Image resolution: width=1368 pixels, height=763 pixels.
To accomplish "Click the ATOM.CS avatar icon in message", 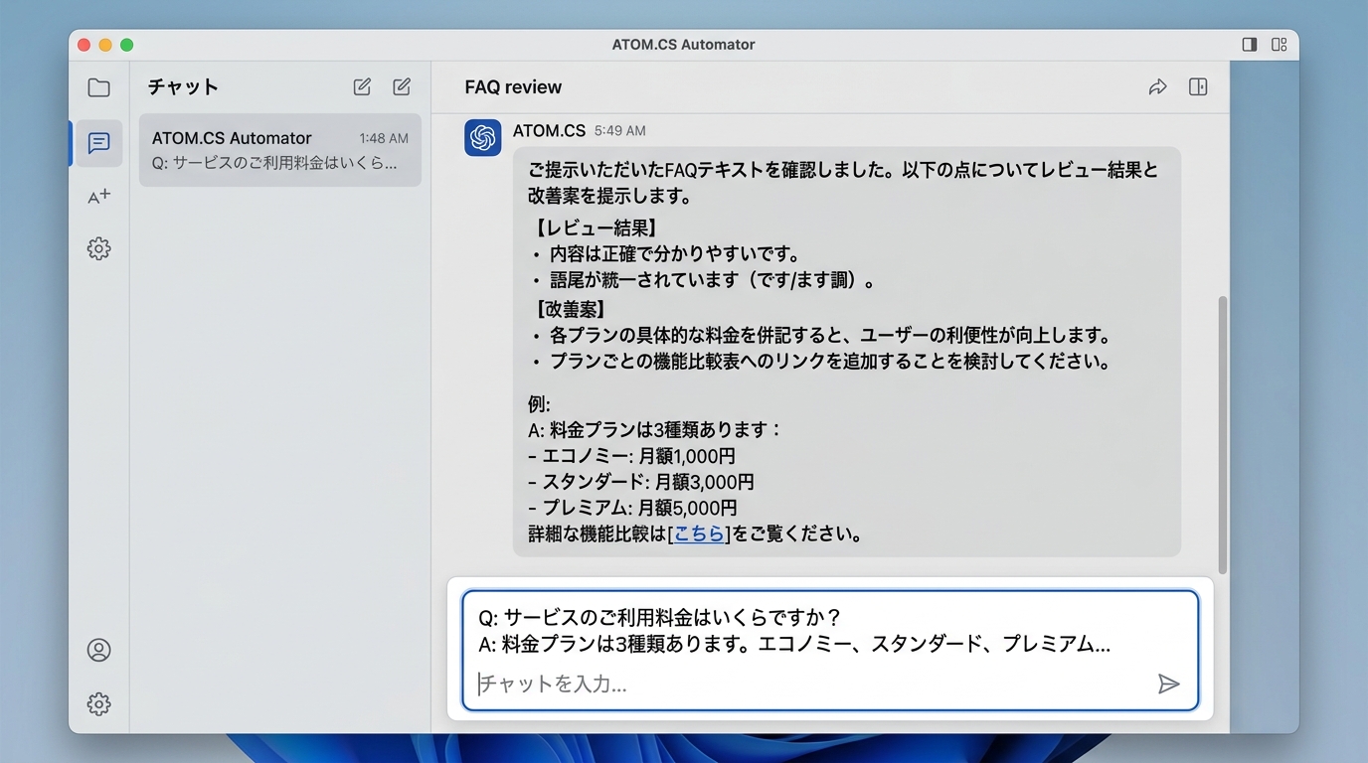I will (483, 138).
